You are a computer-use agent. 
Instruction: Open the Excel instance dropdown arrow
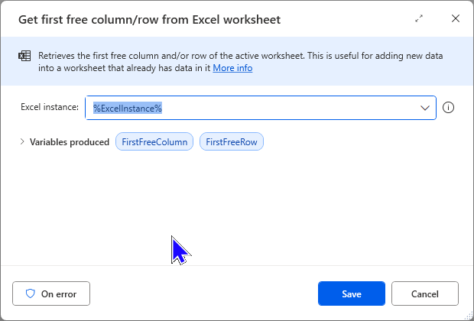pos(425,108)
